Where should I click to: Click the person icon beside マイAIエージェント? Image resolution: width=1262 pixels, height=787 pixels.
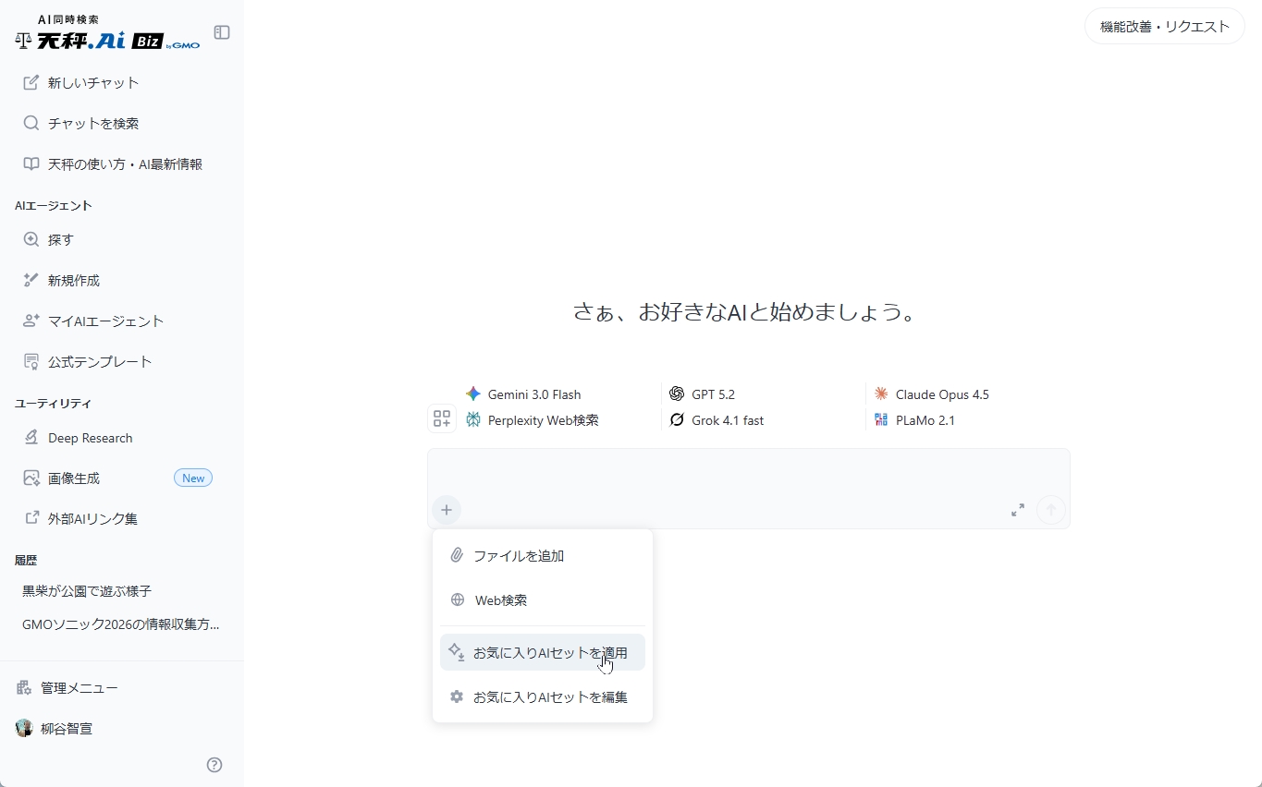[31, 321]
